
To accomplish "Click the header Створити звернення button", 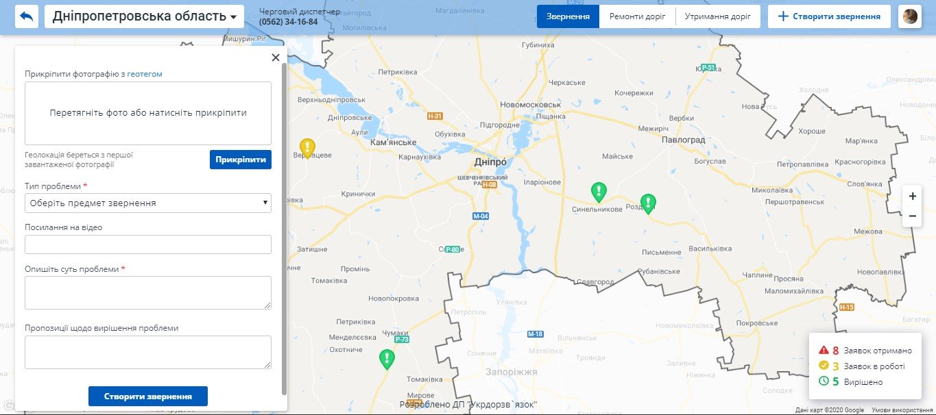I will 829,16.
